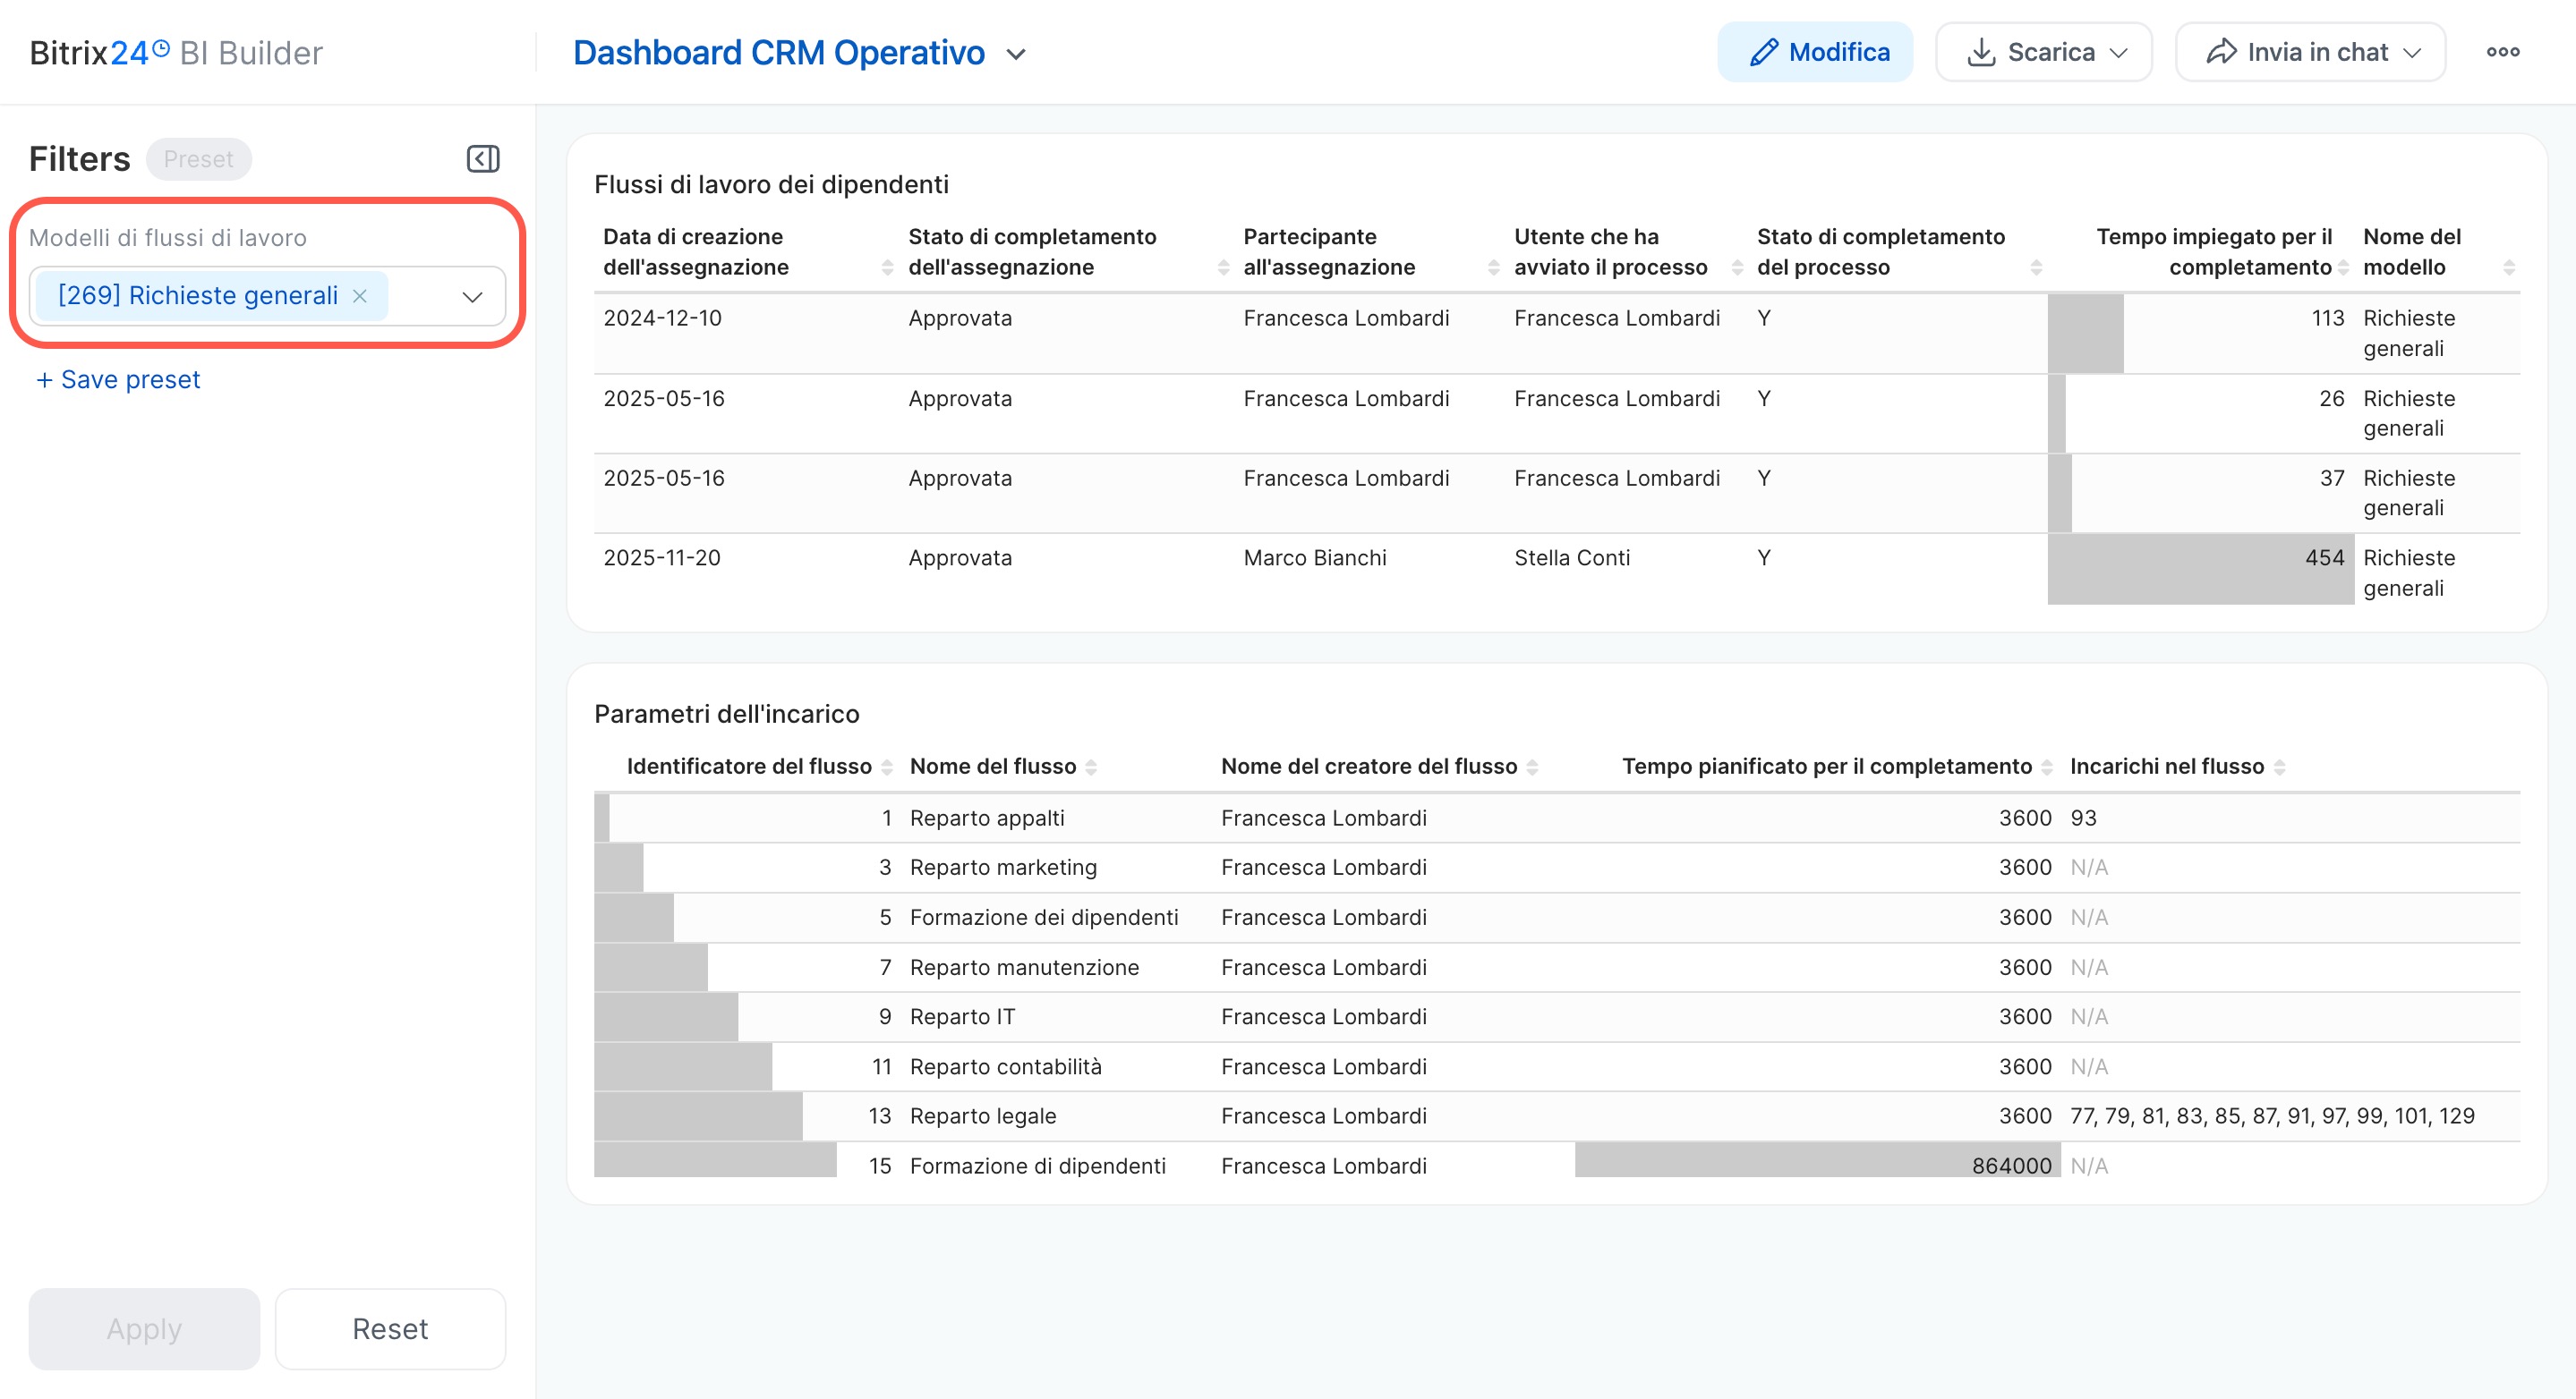Open the Invia in chat dropdown
The width and height of the screenshot is (2576, 1399).
[2309, 52]
